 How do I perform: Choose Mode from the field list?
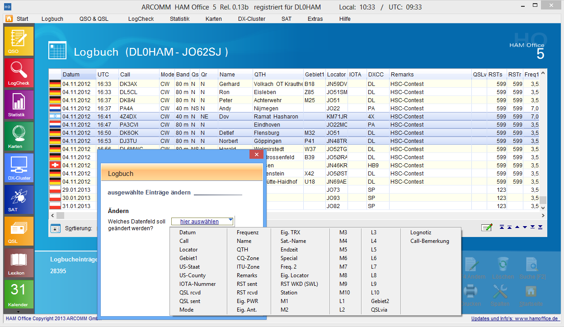point(186,310)
